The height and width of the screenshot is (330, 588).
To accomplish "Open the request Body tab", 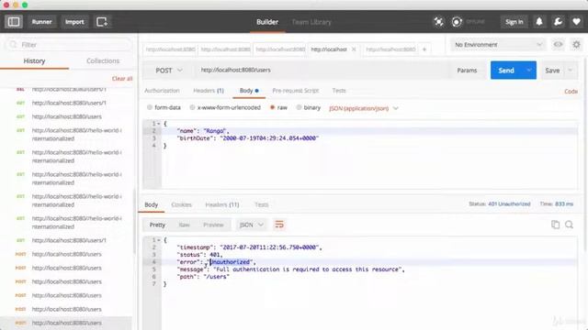I will click(x=249, y=91).
